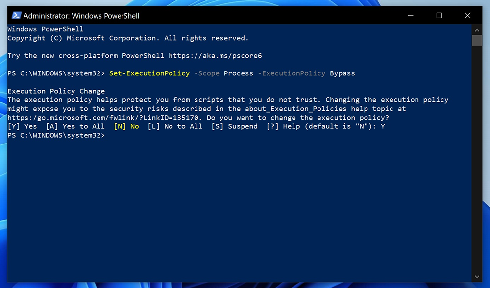This screenshot has width=490, height=288.
Task: Click the scrollbar down arrow
Action: 477,277
